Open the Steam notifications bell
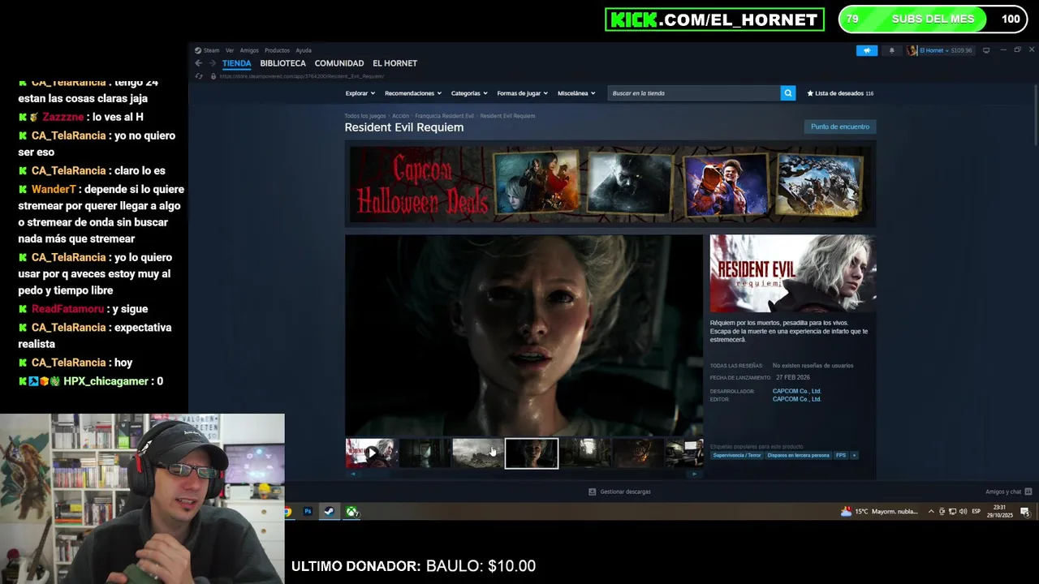 (x=891, y=50)
